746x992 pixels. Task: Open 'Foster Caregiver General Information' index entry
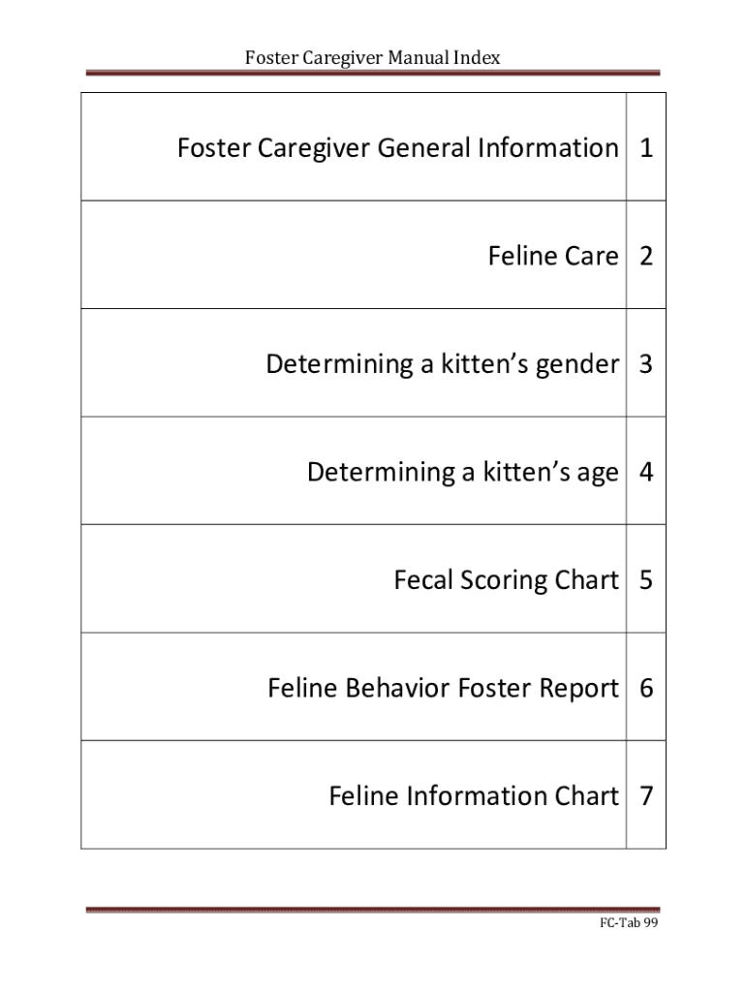397,148
